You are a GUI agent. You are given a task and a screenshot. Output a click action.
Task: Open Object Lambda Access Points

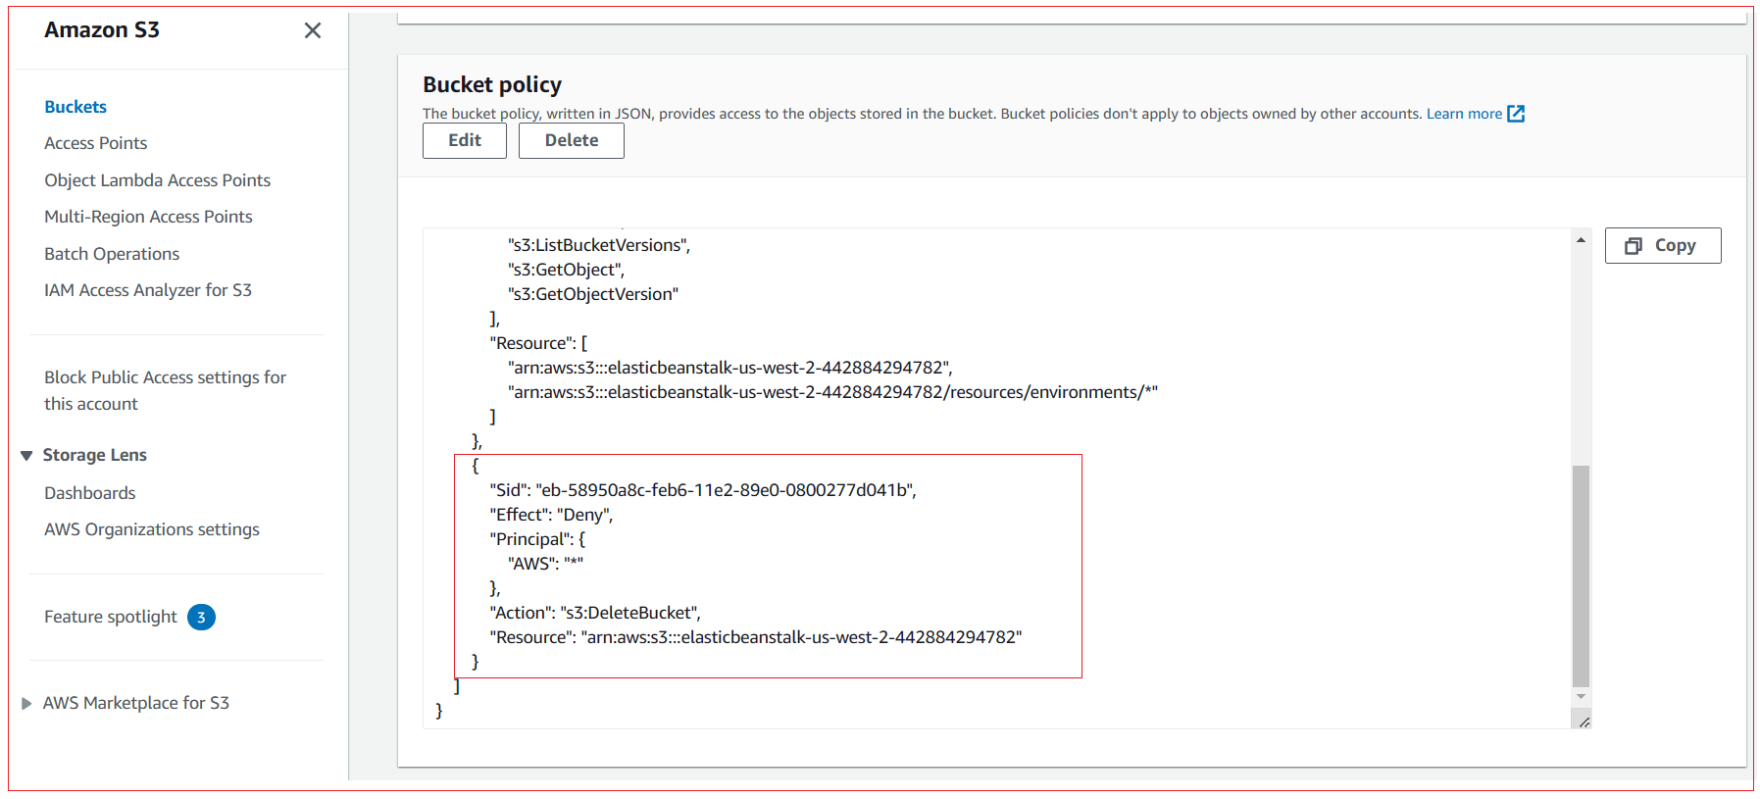[x=157, y=180]
